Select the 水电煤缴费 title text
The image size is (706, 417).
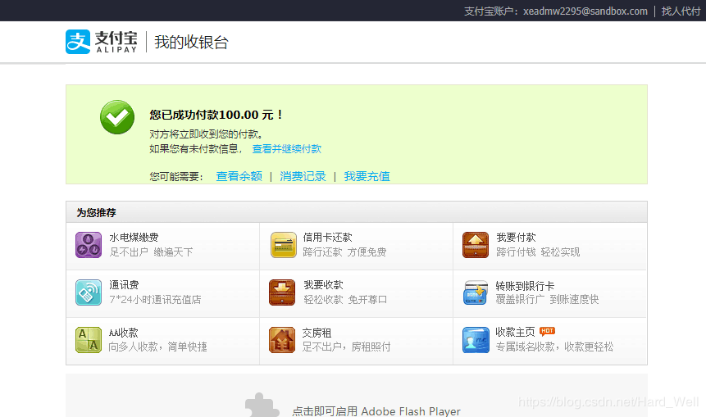click(x=134, y=238)
